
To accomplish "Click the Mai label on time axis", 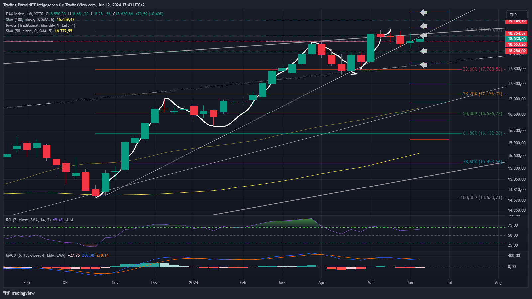I will pos(371,283).
